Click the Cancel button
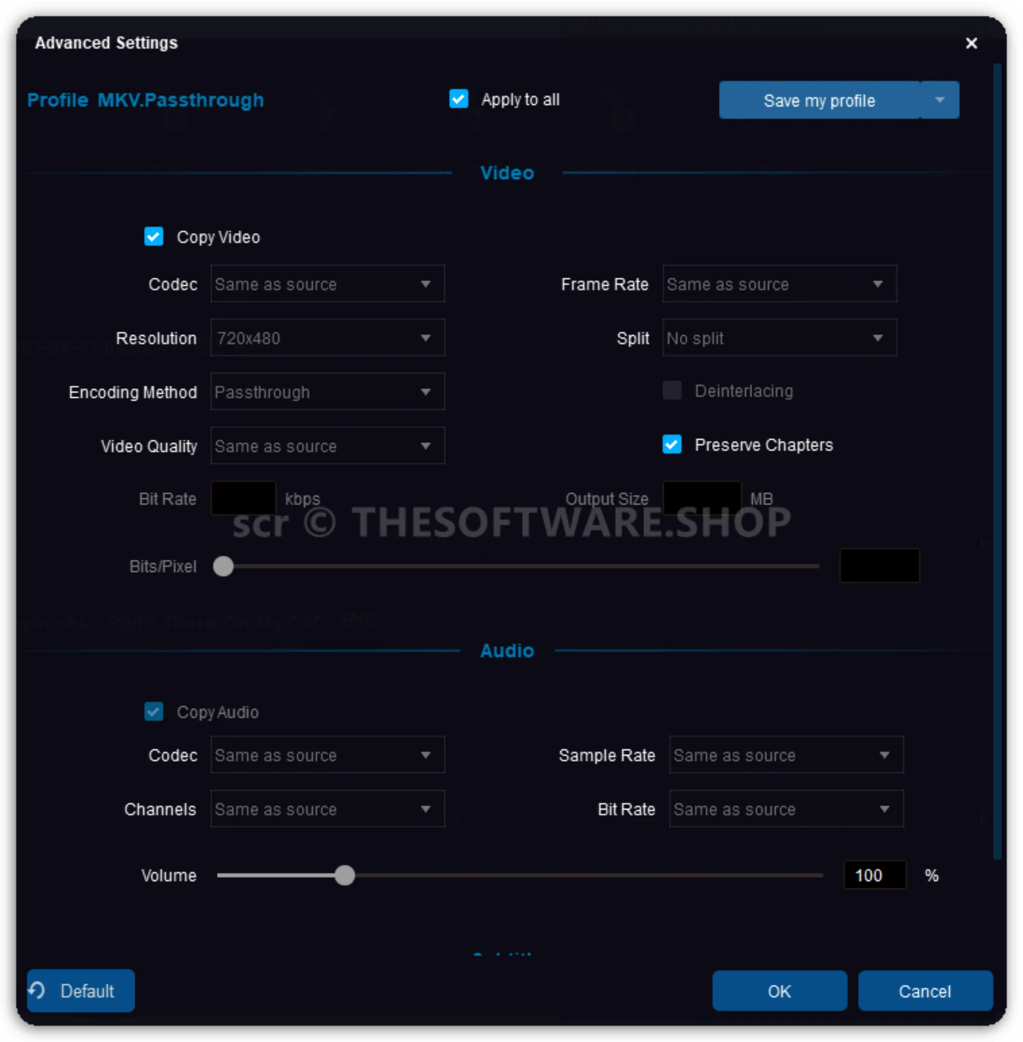 [925, 991]
